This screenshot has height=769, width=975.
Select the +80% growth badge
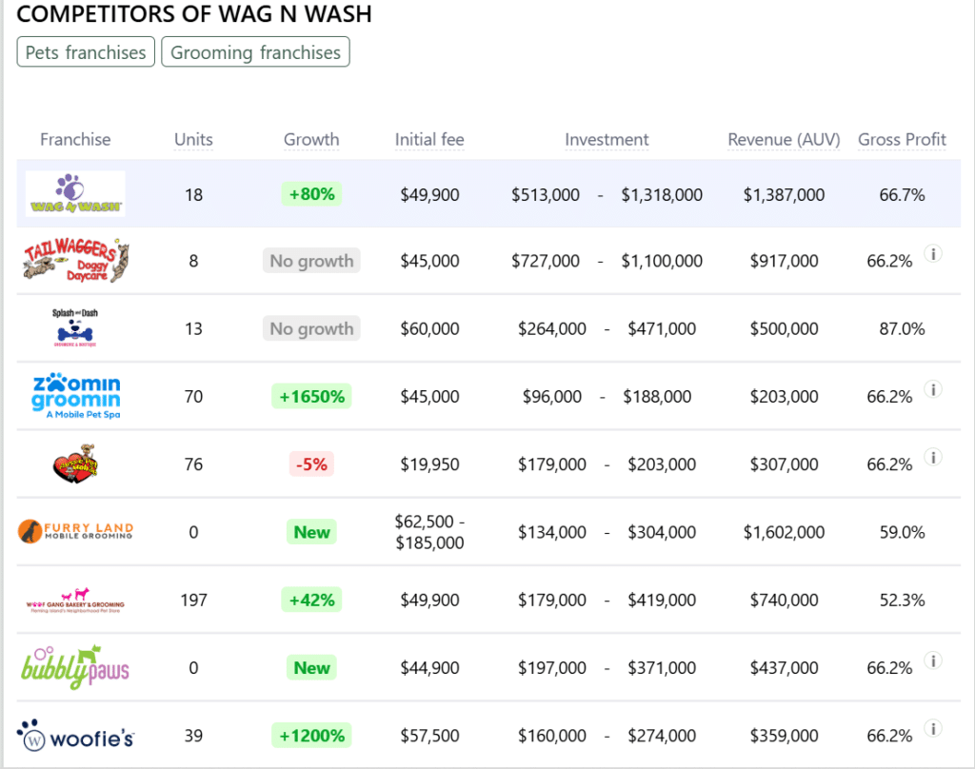[x=311, y=194]
